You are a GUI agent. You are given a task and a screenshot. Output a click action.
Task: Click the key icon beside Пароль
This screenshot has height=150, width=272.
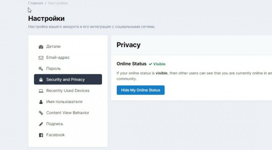click(x=41, y=69)
